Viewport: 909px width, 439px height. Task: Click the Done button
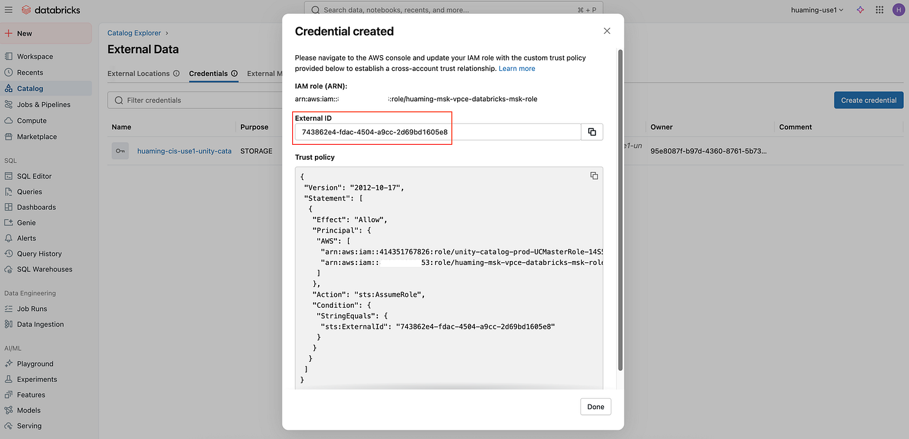[x=595, y=407]
